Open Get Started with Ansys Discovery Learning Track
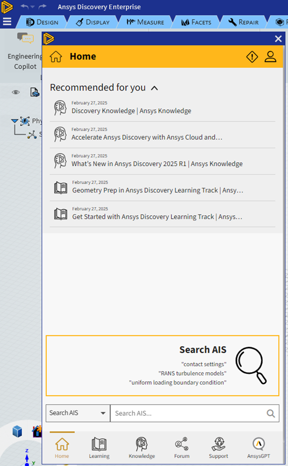Image resolution: width=288 pixels, height=466 pixels. (157, 217)
